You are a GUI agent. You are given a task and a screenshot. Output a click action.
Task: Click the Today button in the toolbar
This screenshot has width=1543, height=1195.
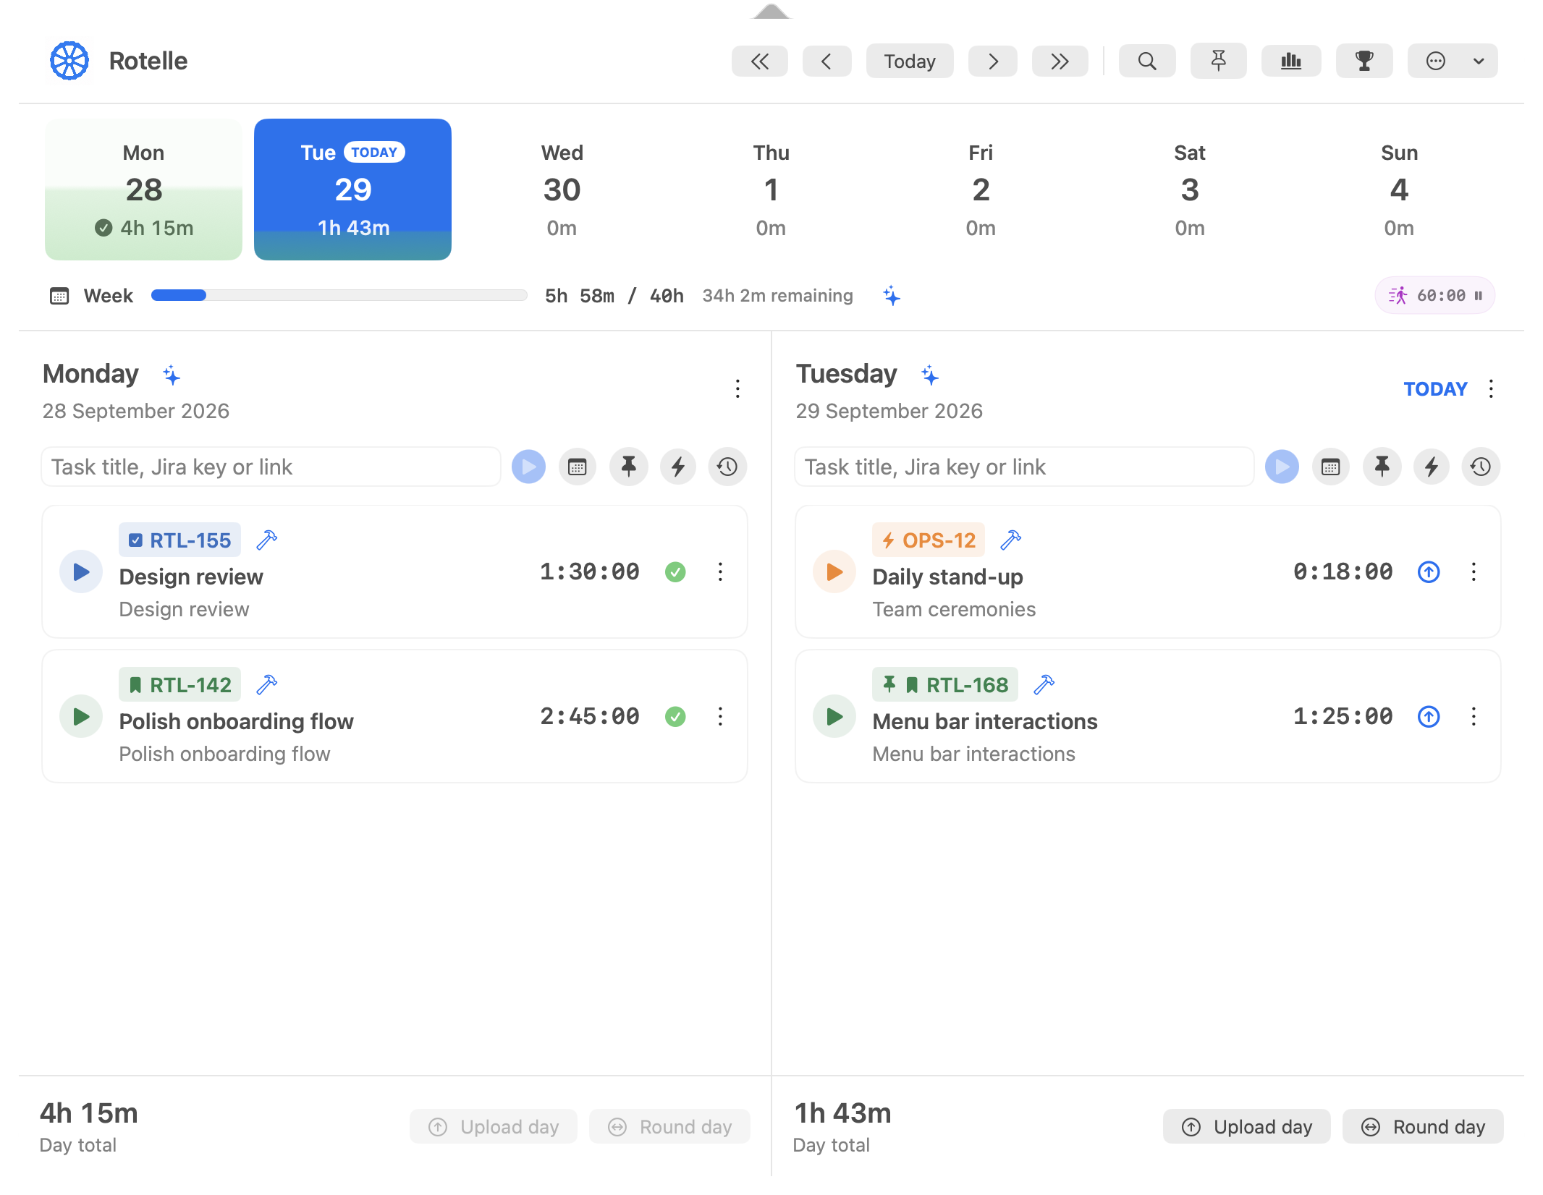tap(909, 61)
